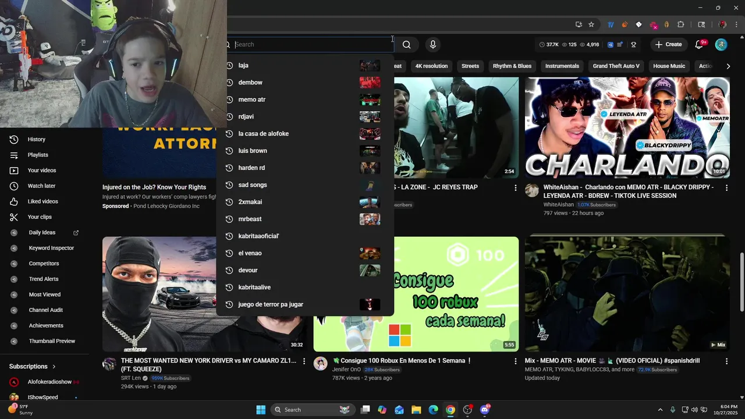Choose 'juego de terror pa jugar' suggestion
745x419 pixels.
pos(305,304)
